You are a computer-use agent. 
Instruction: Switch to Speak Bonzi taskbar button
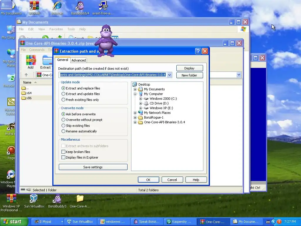click(146, 222)
